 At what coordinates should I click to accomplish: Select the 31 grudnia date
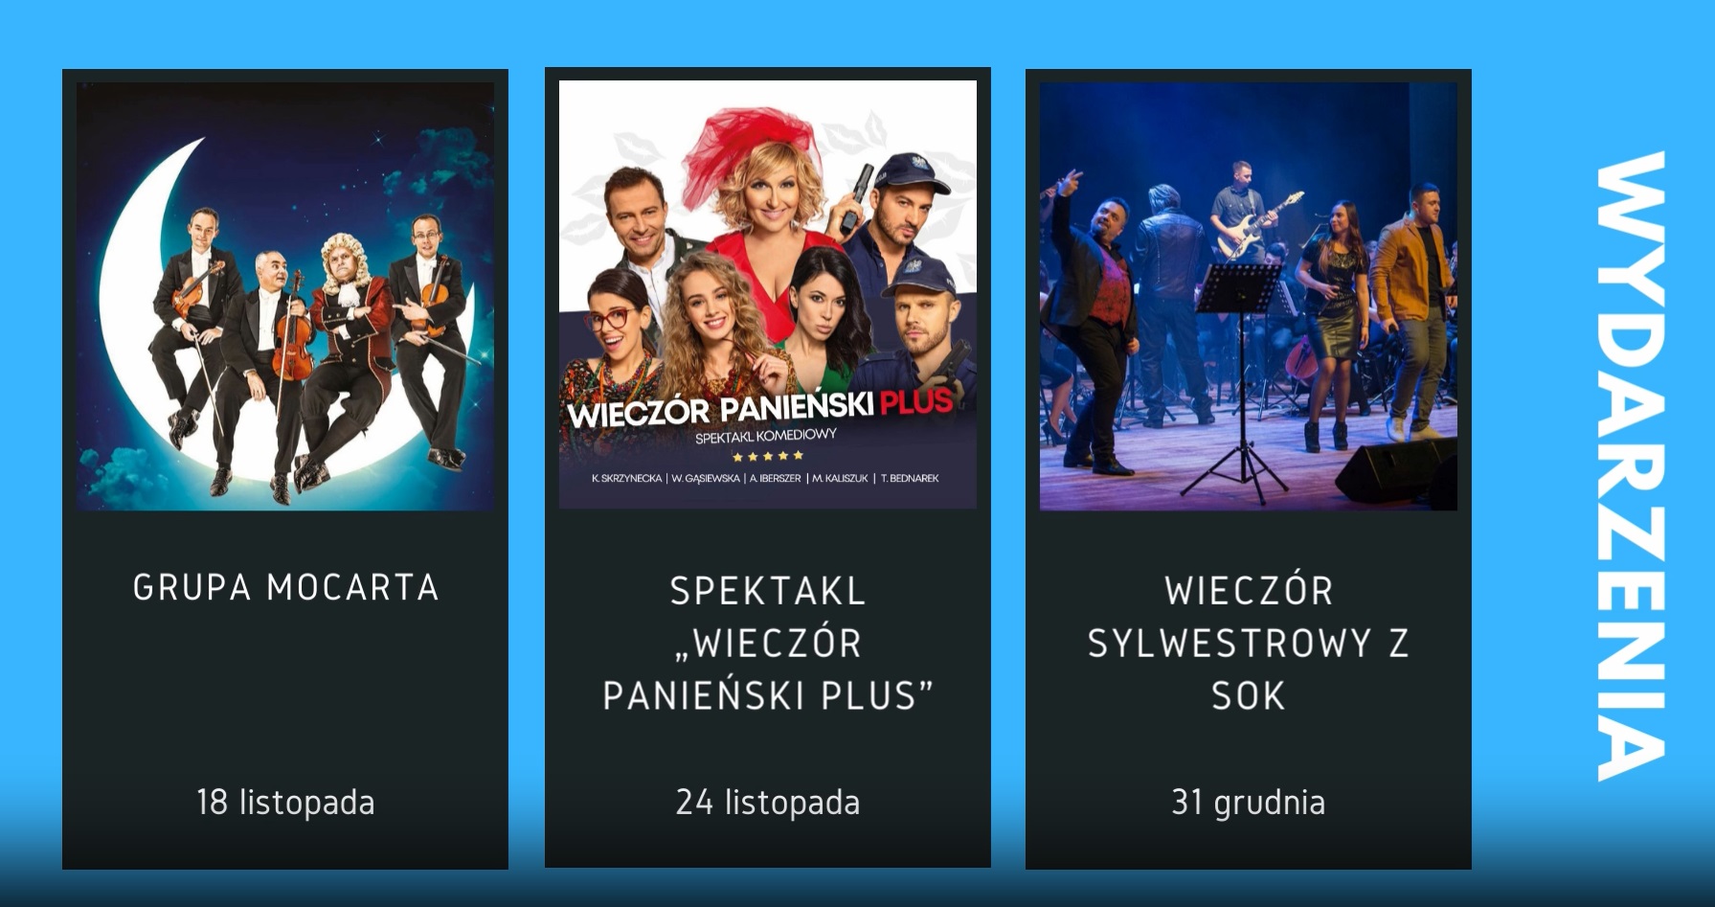(x=1249, y=803)
